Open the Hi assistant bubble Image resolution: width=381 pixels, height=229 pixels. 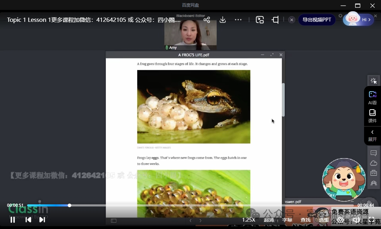coord(358,20)
